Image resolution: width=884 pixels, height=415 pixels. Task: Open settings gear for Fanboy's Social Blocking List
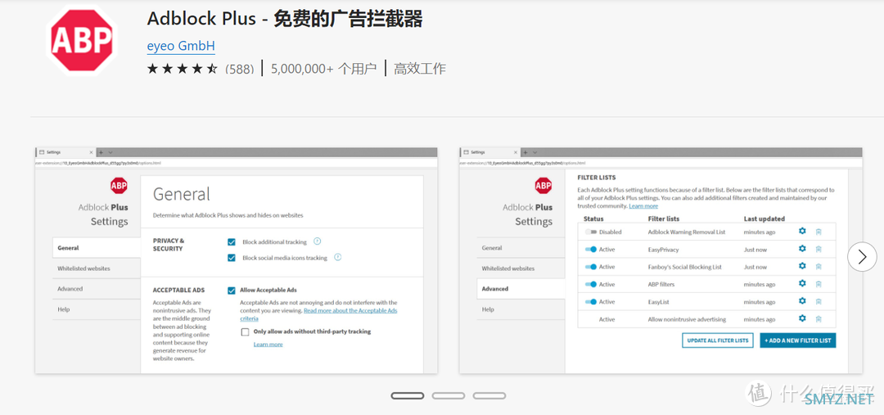click(x=802, y=266)
